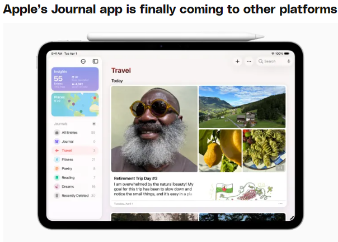Open the lemons photo
Screen dimensions: 338x242
pyautogui.click(x=220, y=151)
